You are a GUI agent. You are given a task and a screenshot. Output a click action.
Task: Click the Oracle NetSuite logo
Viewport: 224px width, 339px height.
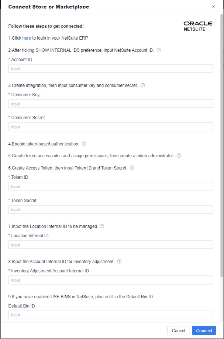point(198,26)
